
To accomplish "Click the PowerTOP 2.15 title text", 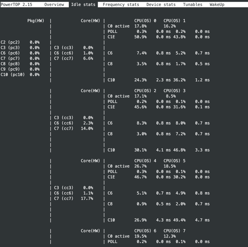I will (16, 4).
